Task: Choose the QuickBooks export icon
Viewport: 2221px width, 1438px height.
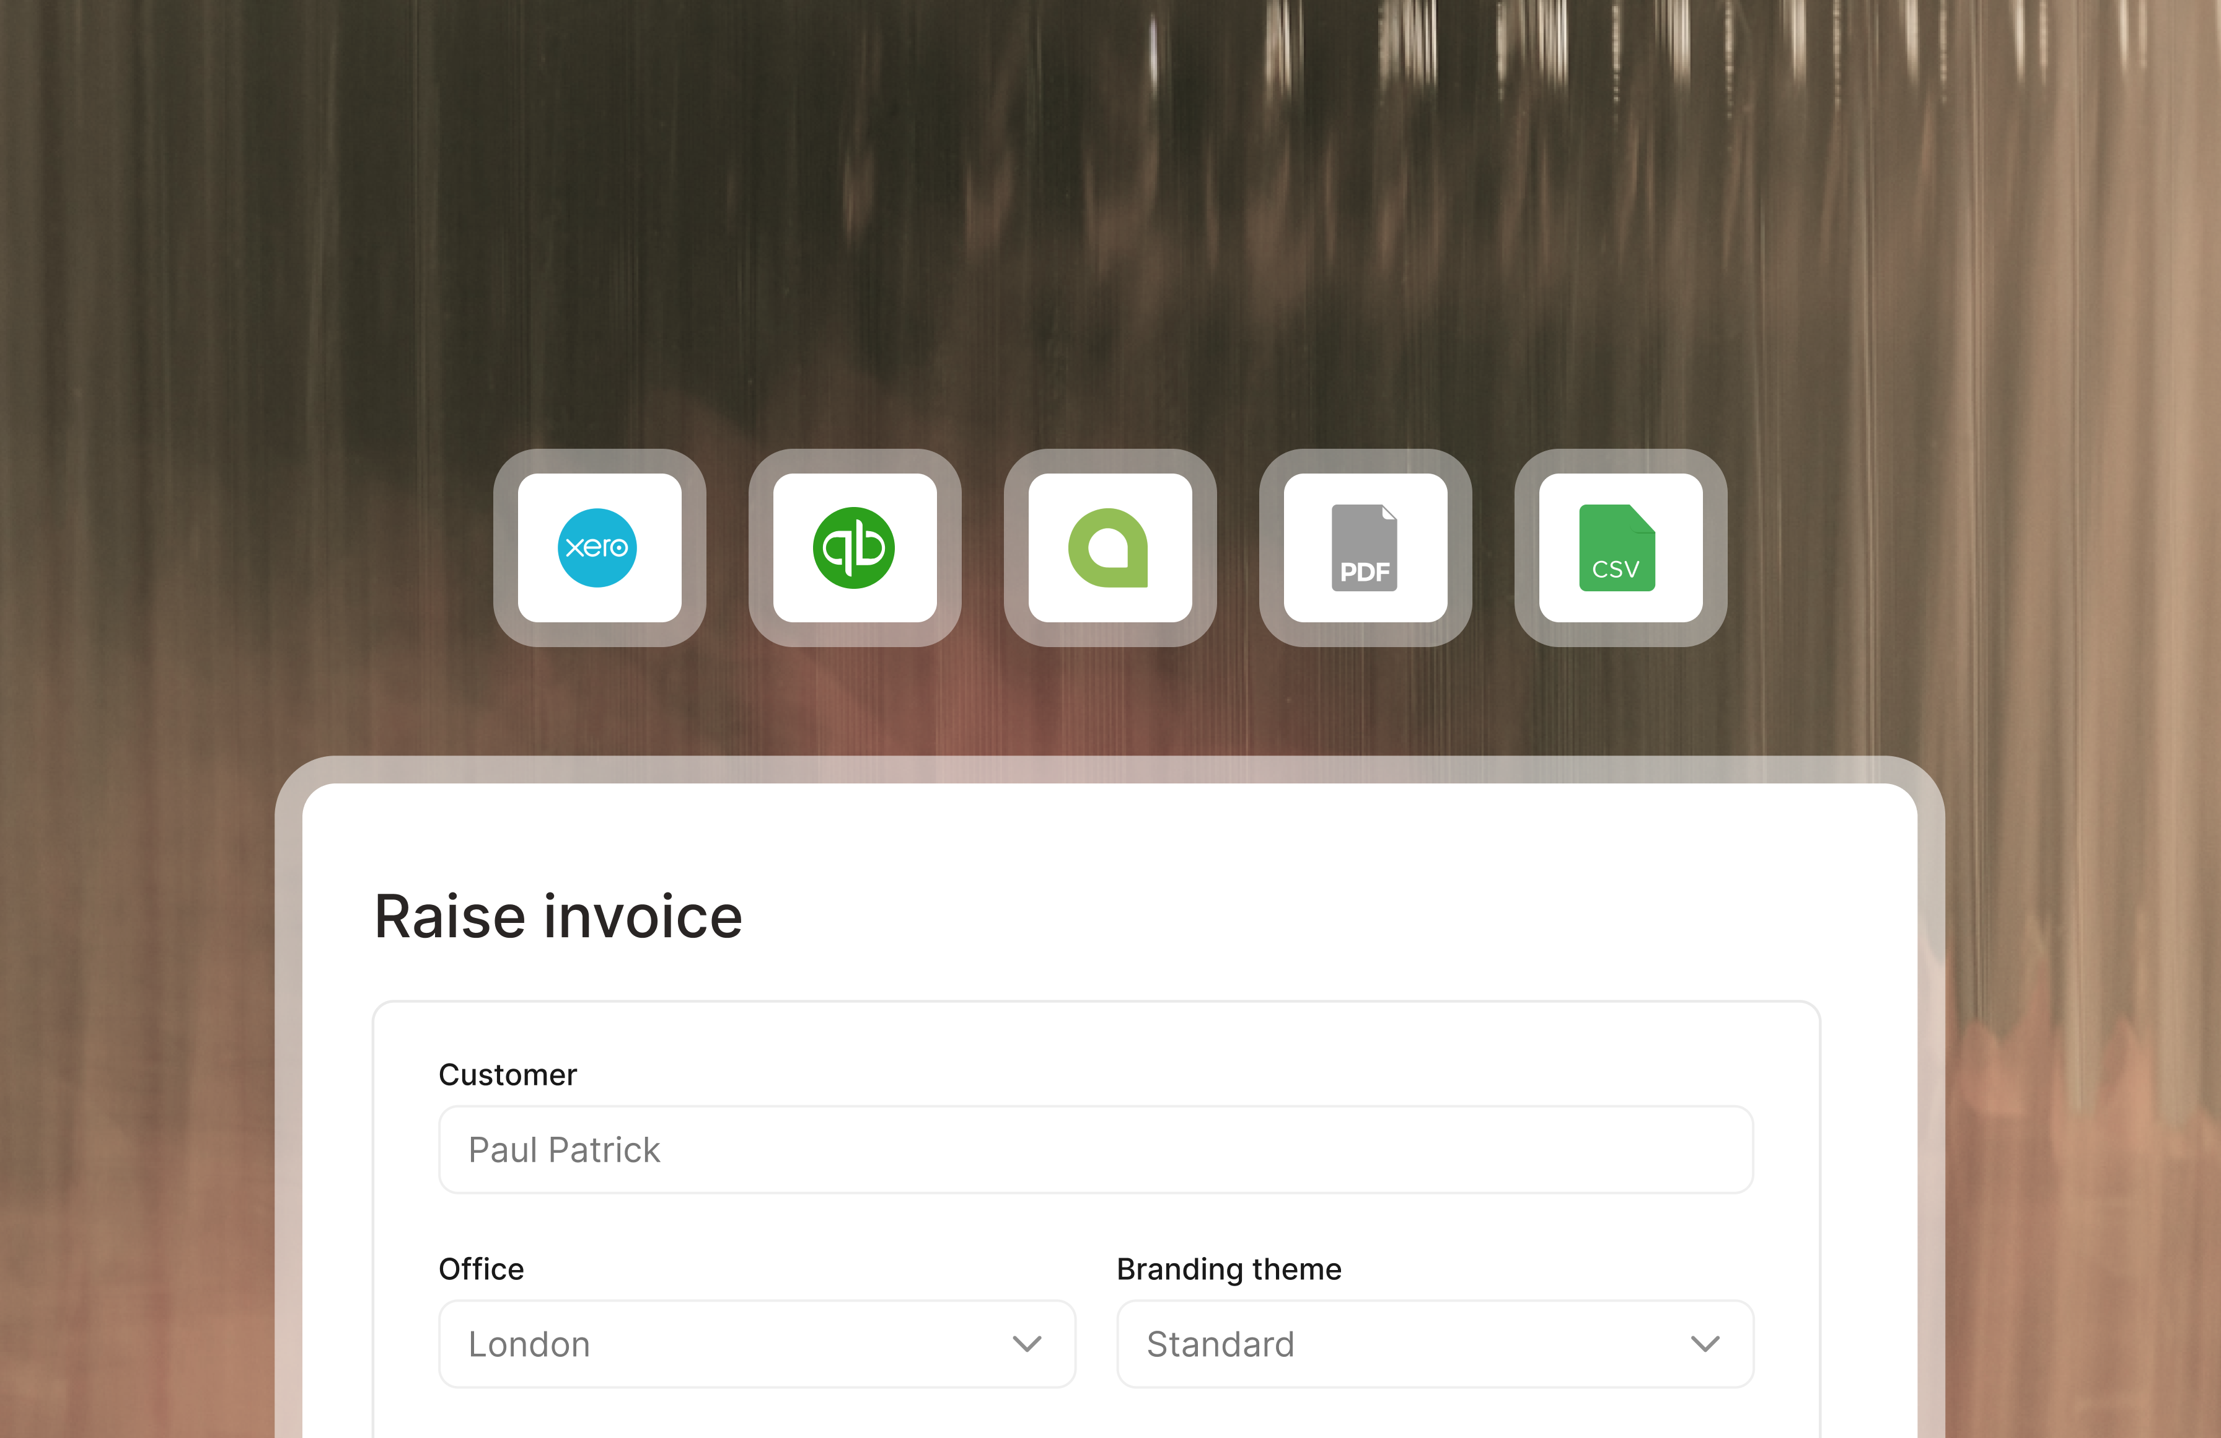Action: (854, 548)
